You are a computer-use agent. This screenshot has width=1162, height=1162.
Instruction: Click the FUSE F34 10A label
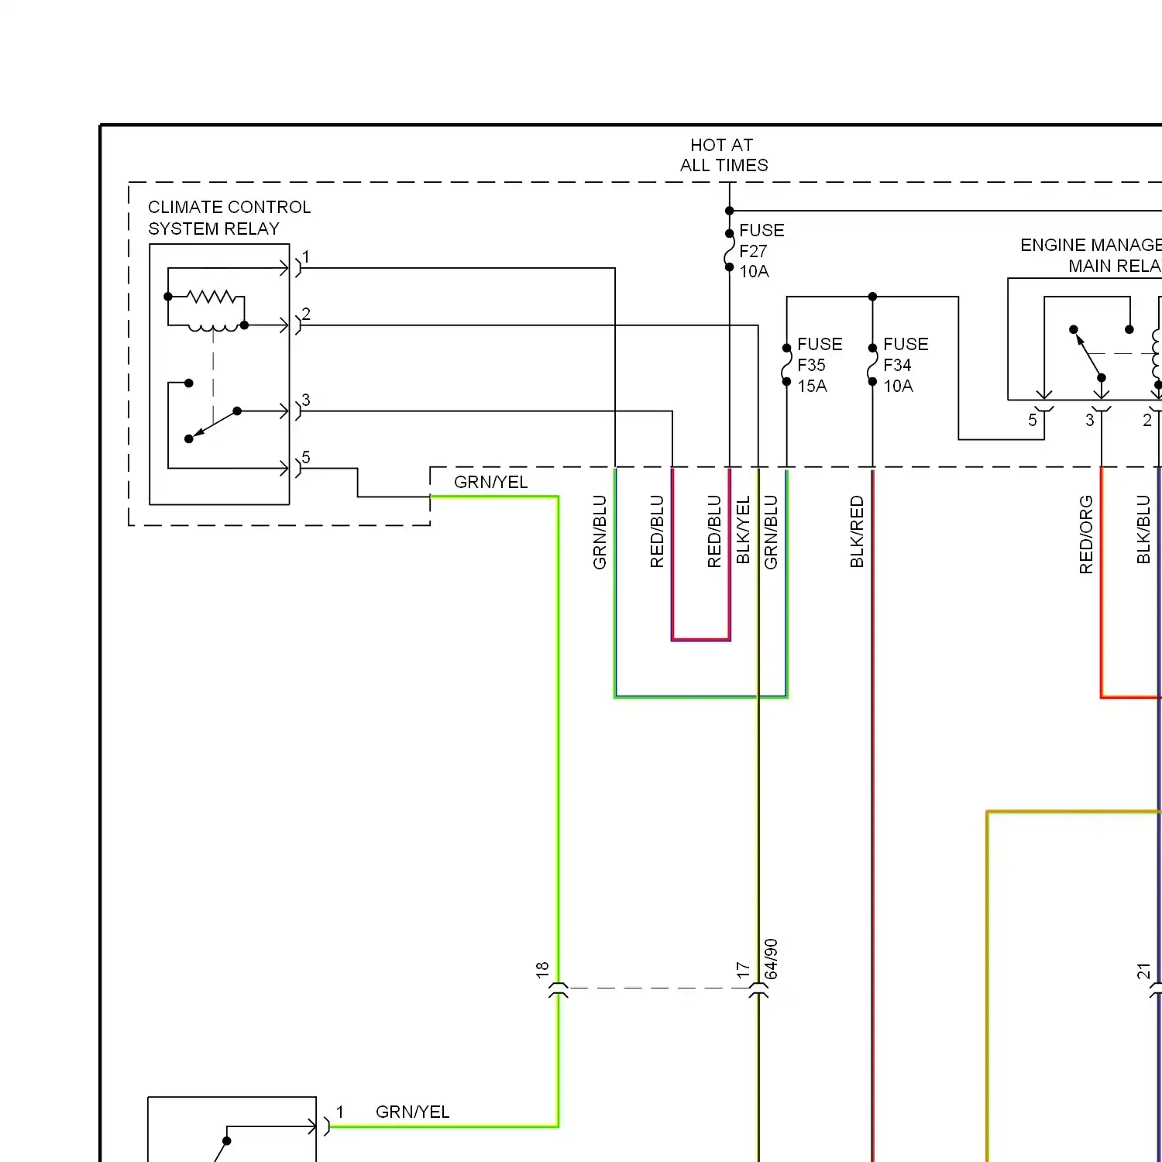(905, 365)
